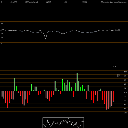This screenshot has width=128, height=128.
Task: Click the 60 label on the MR axis
Action: (125, 80)
